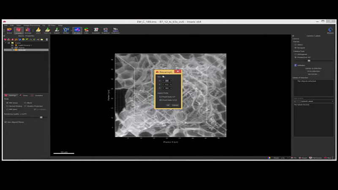The image size is (338, 190).
Task: Open the Zoom percentage dropdown in status bar
Action: 288,158
